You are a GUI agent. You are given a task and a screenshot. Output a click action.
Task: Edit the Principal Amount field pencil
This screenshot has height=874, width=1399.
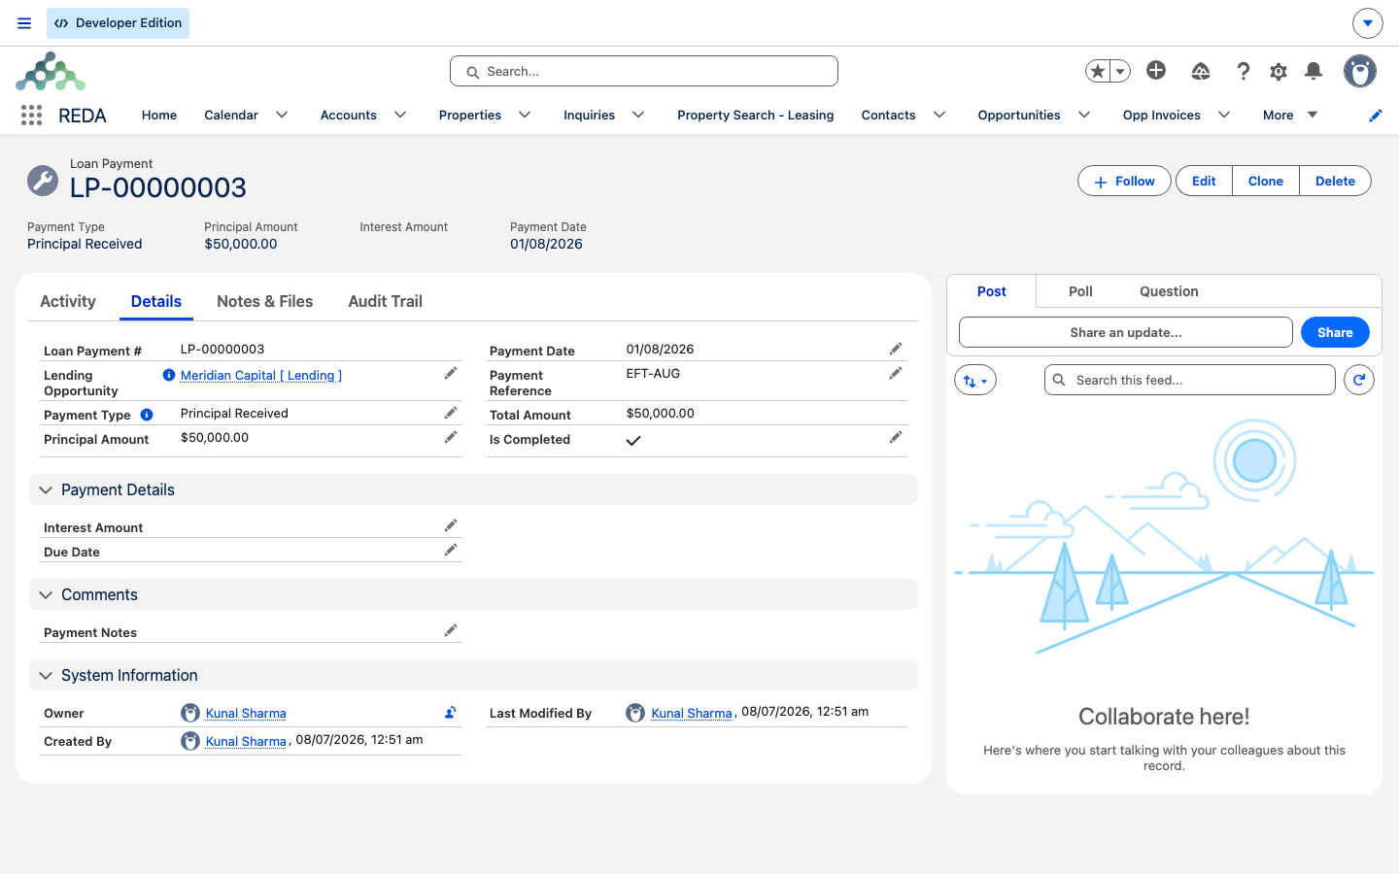point(451,438)
